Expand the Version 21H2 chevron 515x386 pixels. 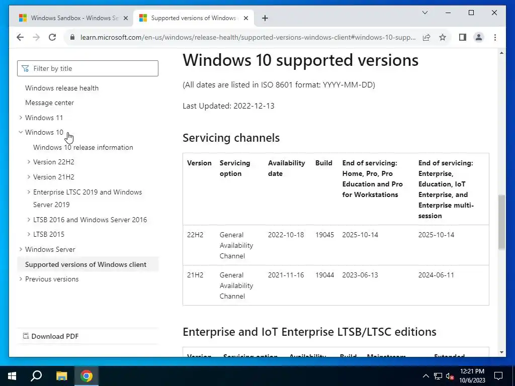tap(29, 177)
